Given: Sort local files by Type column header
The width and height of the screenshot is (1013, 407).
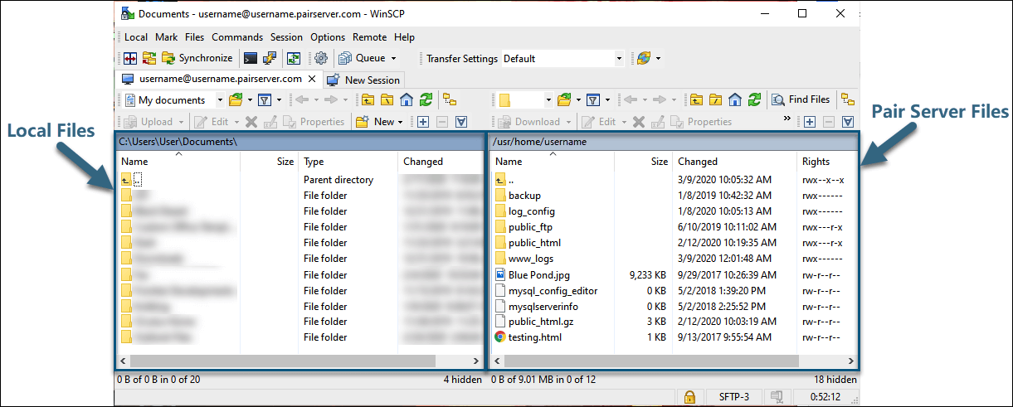Looking at the screenshot, I should click(x=348, y=162).
